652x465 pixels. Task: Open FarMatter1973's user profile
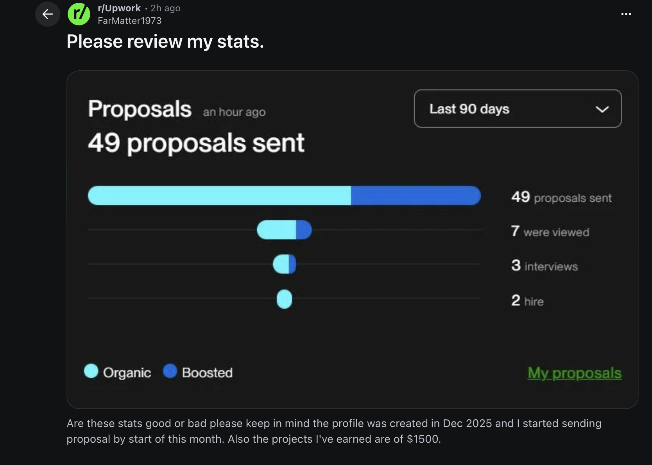(x=129, y=21)
